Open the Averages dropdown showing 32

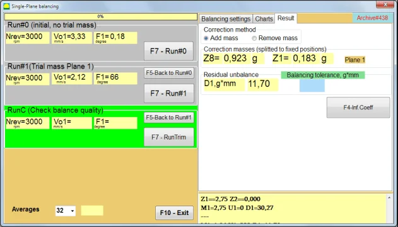(x=65, y=211)
